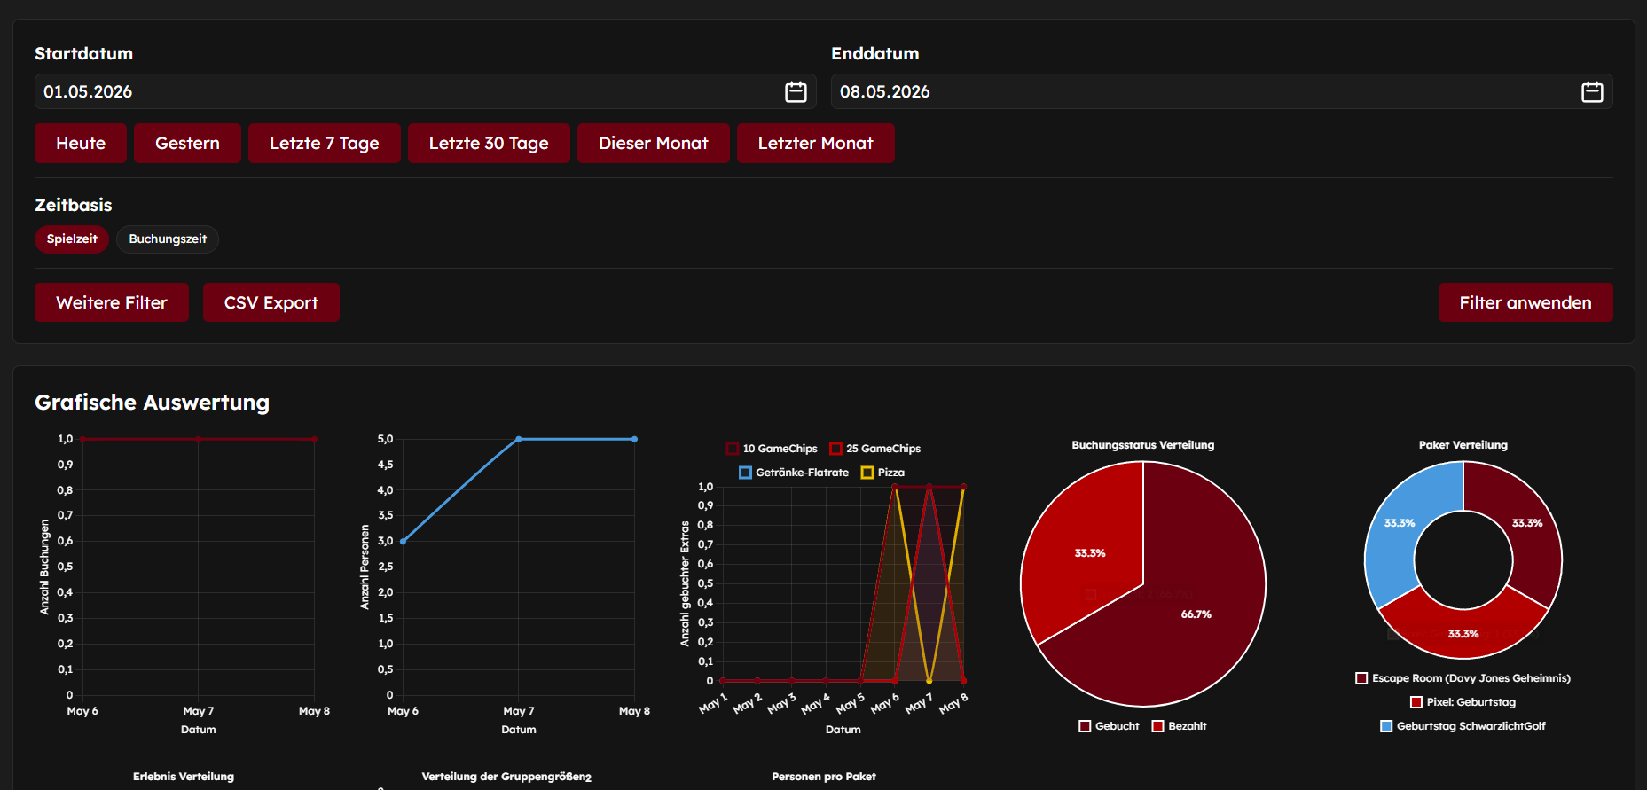
Task: Export data with CSV Export
Action: click(271, 302)
